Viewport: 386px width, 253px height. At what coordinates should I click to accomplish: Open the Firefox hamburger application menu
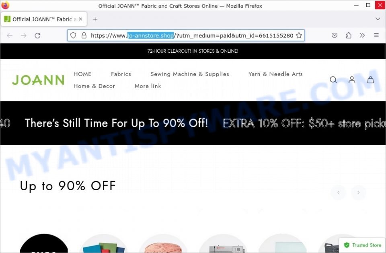click(376, 35)
